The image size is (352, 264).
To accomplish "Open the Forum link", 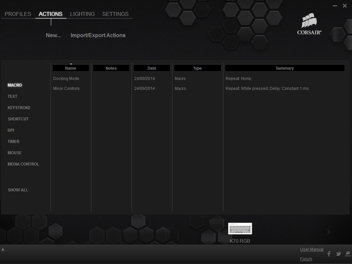I will tap(306, 259).
